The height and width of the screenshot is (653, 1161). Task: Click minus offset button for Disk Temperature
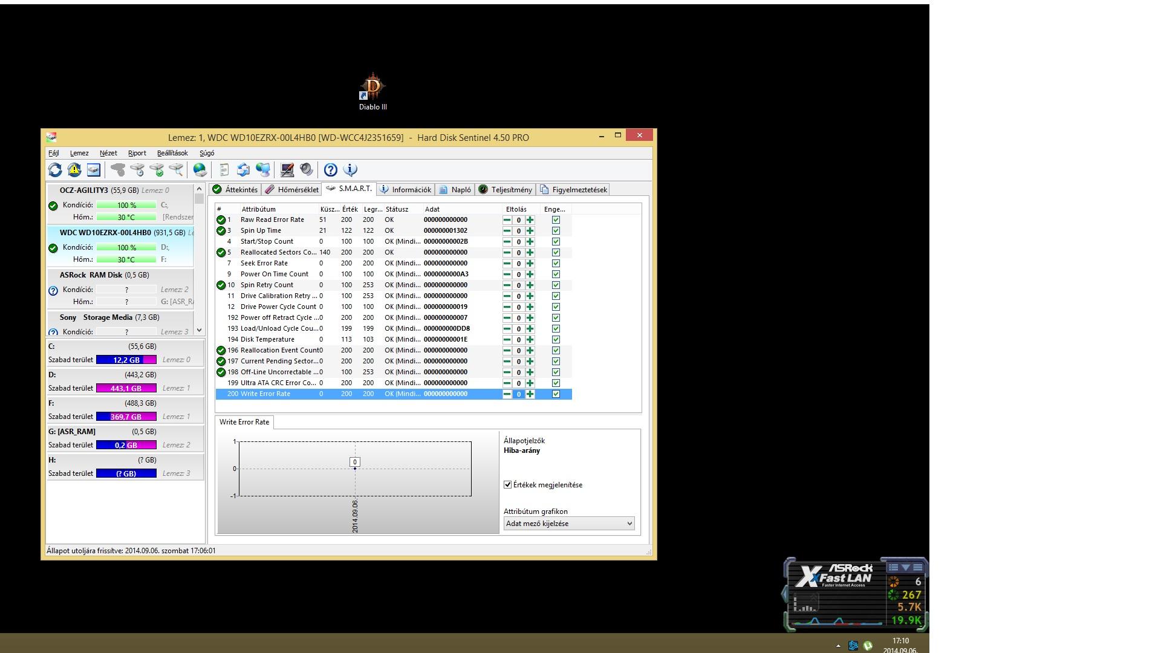click(x=507, y=340)
